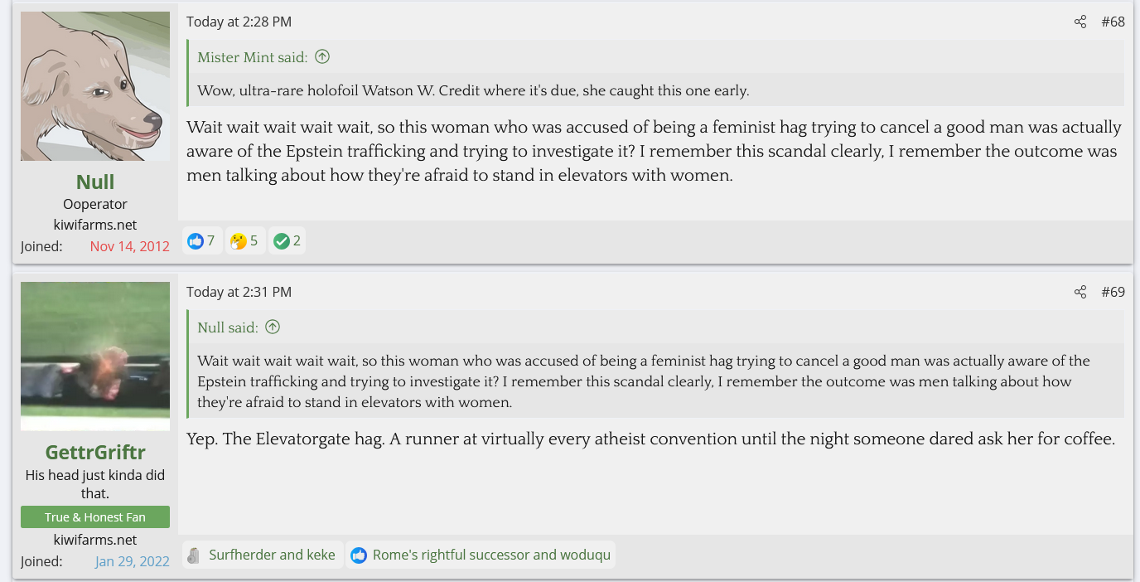Open post number #68 permalink
Image resolution: width=1140 pixels, height=582 pixels.
tap(1113, 22)
